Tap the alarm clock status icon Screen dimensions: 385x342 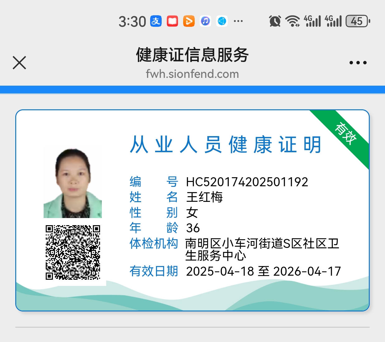(275, 21)
